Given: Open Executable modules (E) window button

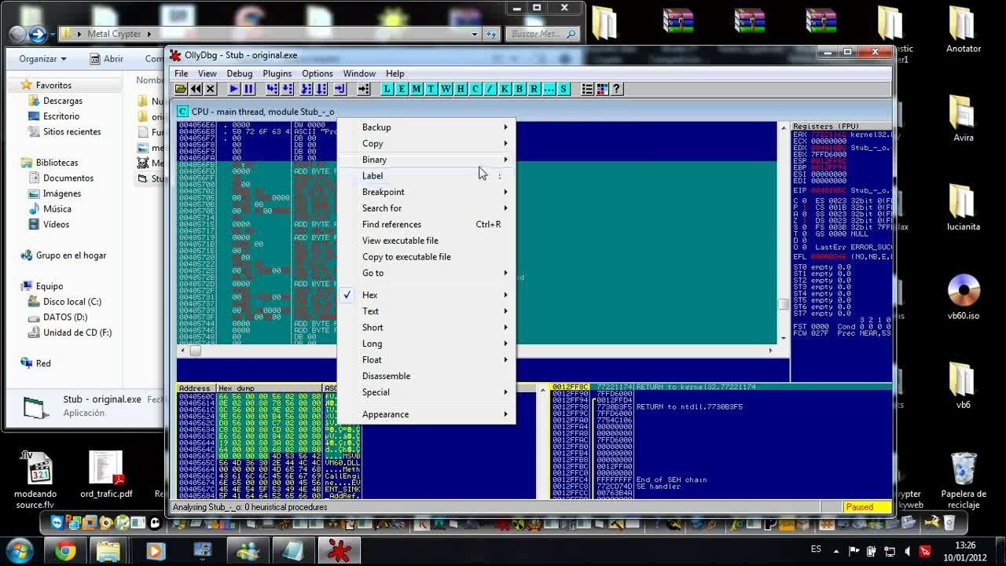Looking at the screenshot, I should click(402, 90).
